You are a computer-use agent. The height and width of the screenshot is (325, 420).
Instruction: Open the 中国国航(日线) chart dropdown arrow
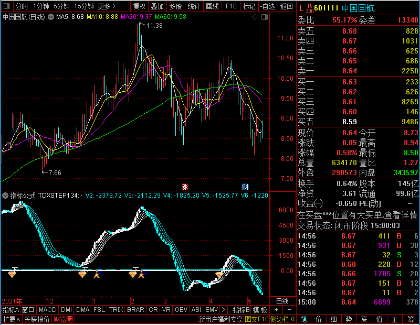pos(50,17)
